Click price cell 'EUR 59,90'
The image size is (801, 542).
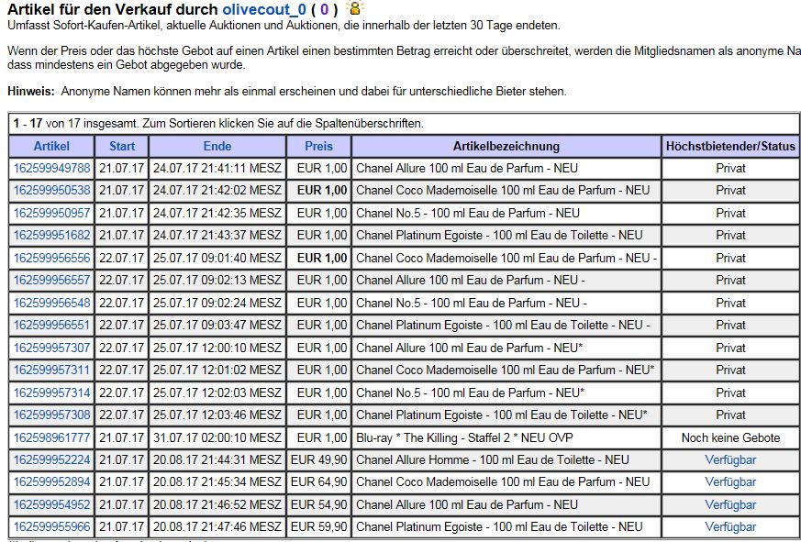318,526
